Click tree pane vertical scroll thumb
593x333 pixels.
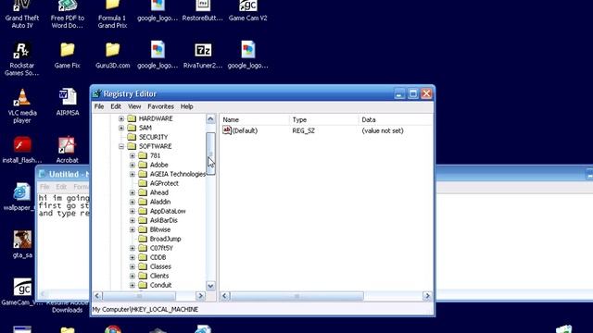[x=210, y=154]
